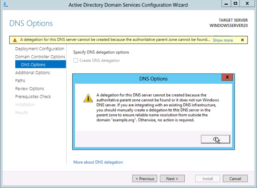Click the DNS Options page heading
Screen dimensions: 257x188
[31, 23]
